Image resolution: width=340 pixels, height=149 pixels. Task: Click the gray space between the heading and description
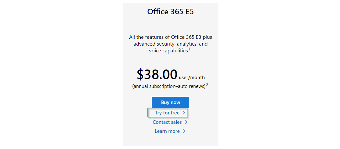coord(170,25)
